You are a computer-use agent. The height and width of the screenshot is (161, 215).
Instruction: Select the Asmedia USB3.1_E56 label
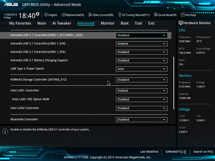pyautogui.click(x=38, y=52)
